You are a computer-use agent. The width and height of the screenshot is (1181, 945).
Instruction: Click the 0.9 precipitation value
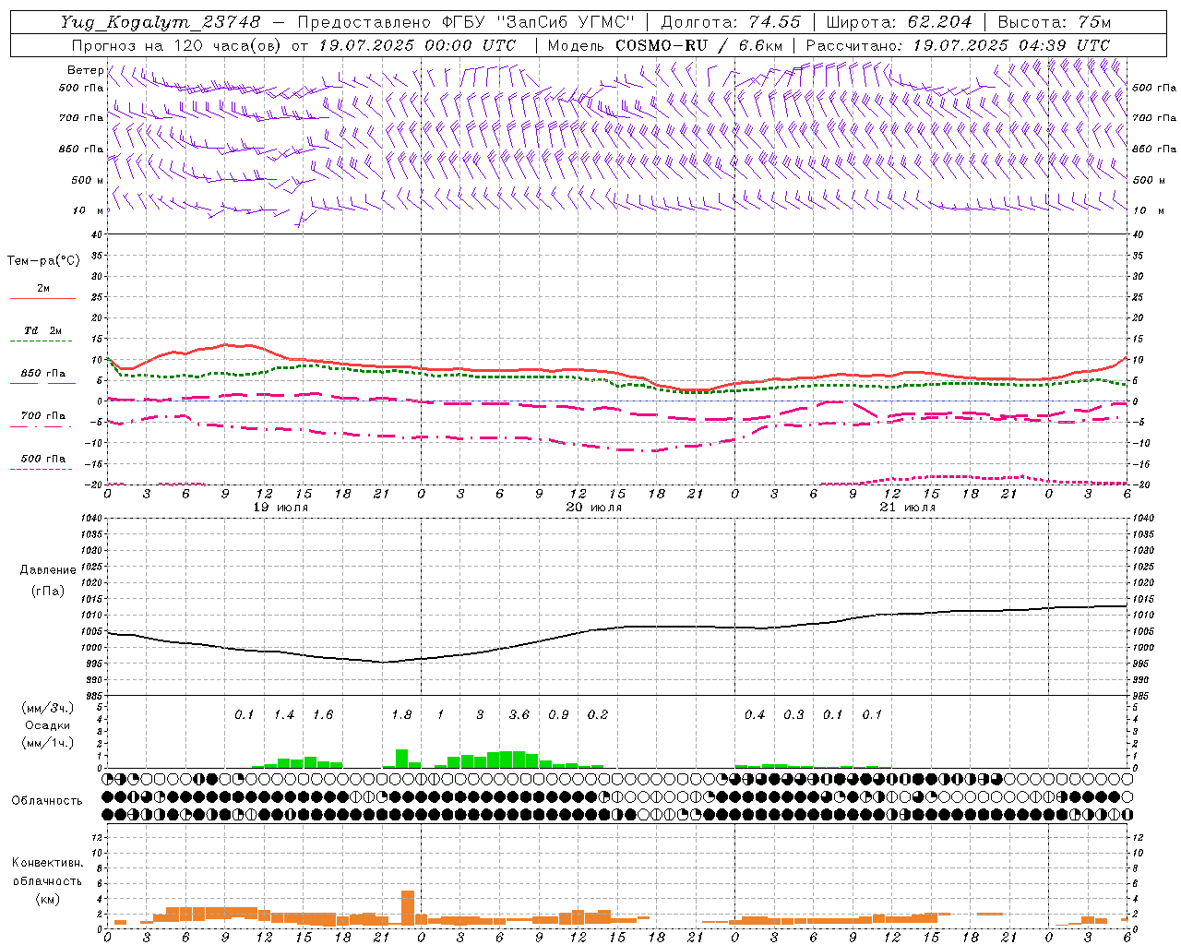pyautogui.click(x=558, y=714)
